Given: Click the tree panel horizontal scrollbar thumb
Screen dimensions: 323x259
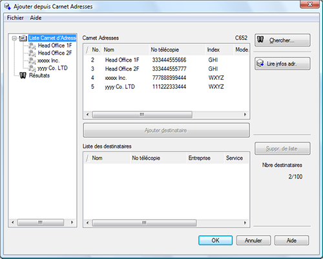Looking at the screenshot, I should (41, 222).
